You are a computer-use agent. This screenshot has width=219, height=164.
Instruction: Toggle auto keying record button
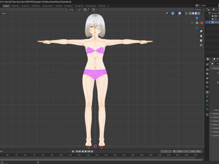(x=73, y=151)
